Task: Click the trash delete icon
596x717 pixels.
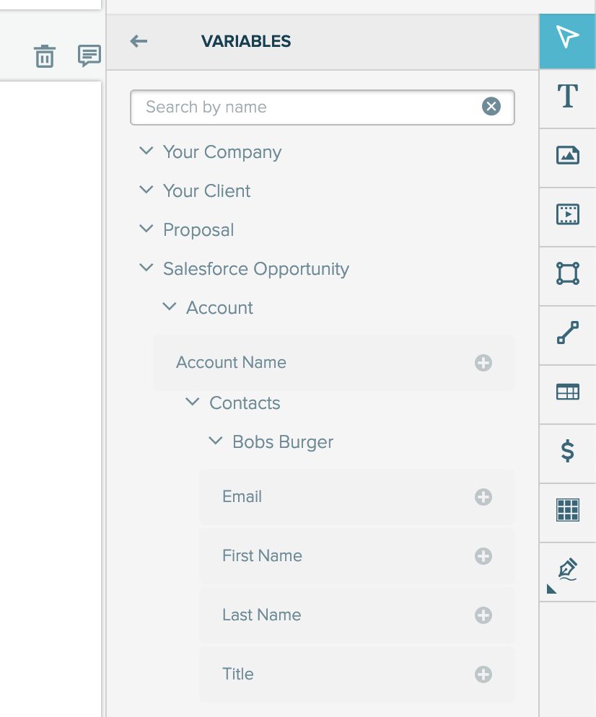Action: [45, 56]
